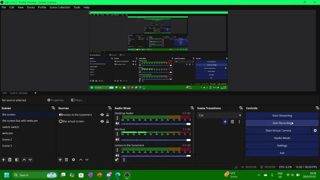Toggle visibility of the actual screen
The image size is (320, 180).
[102, 121]
